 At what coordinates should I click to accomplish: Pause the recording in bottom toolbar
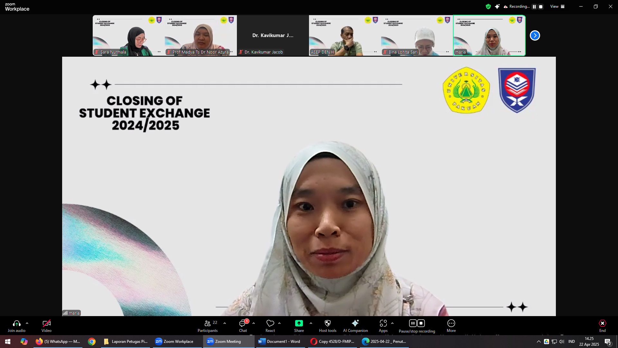tap(413, 323)
